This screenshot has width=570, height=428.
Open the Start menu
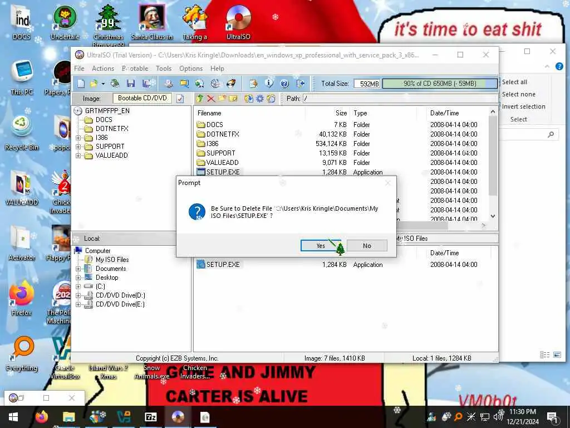[13, 417]
